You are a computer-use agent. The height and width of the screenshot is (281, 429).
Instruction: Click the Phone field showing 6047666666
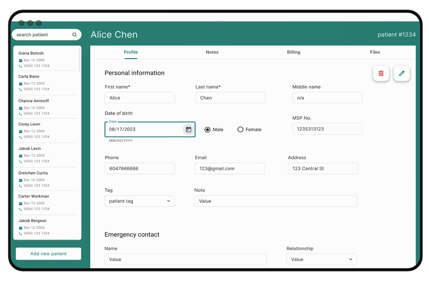pyautogui.click(x=139, y=169)
